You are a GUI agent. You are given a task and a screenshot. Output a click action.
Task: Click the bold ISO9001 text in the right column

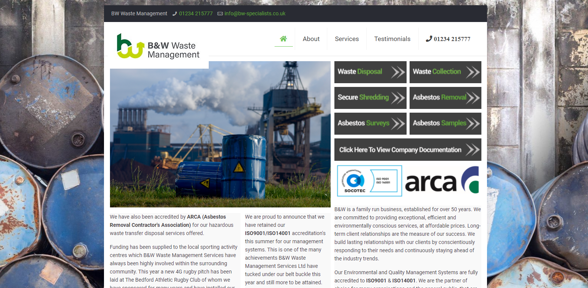tap(376, 281)
